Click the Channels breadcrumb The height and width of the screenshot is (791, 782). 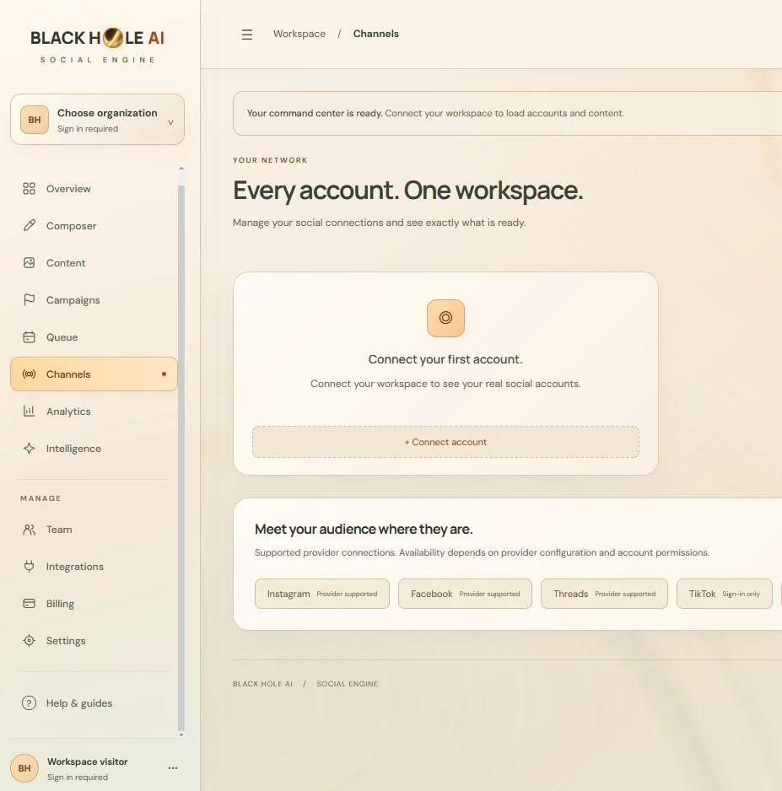point(376,34)
